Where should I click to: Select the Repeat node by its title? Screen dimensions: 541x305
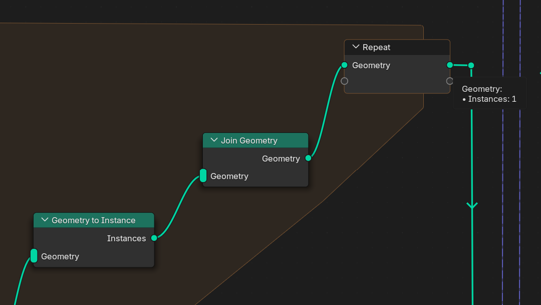click(x=376, y=47)
